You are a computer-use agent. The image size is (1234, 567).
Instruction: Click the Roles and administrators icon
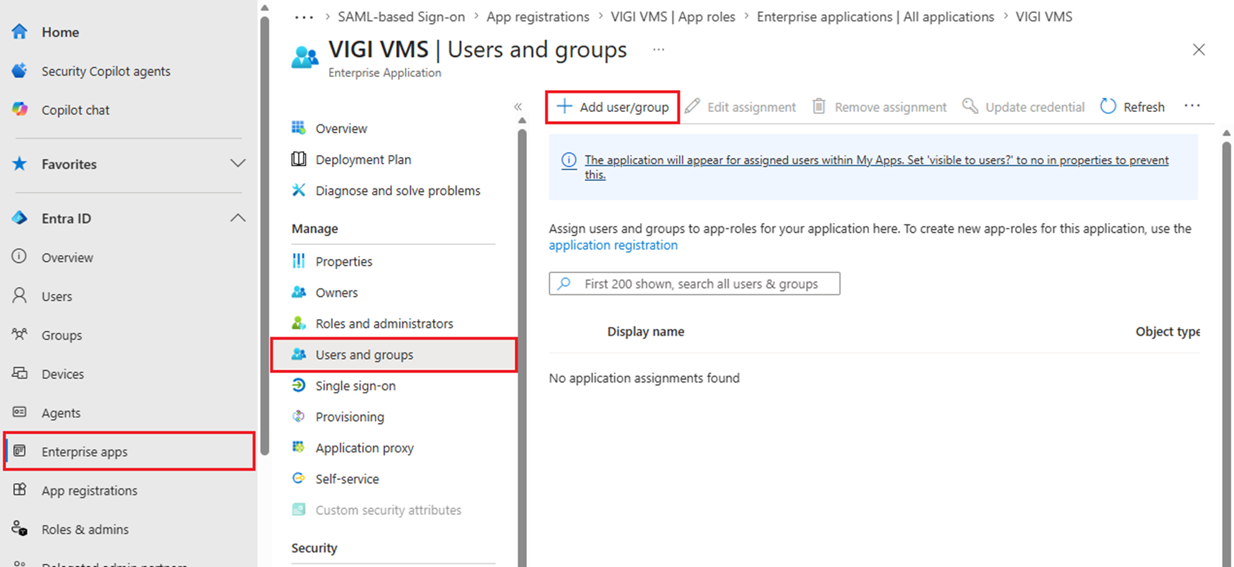(299, 323)
